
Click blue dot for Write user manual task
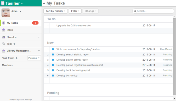[53, 49]
